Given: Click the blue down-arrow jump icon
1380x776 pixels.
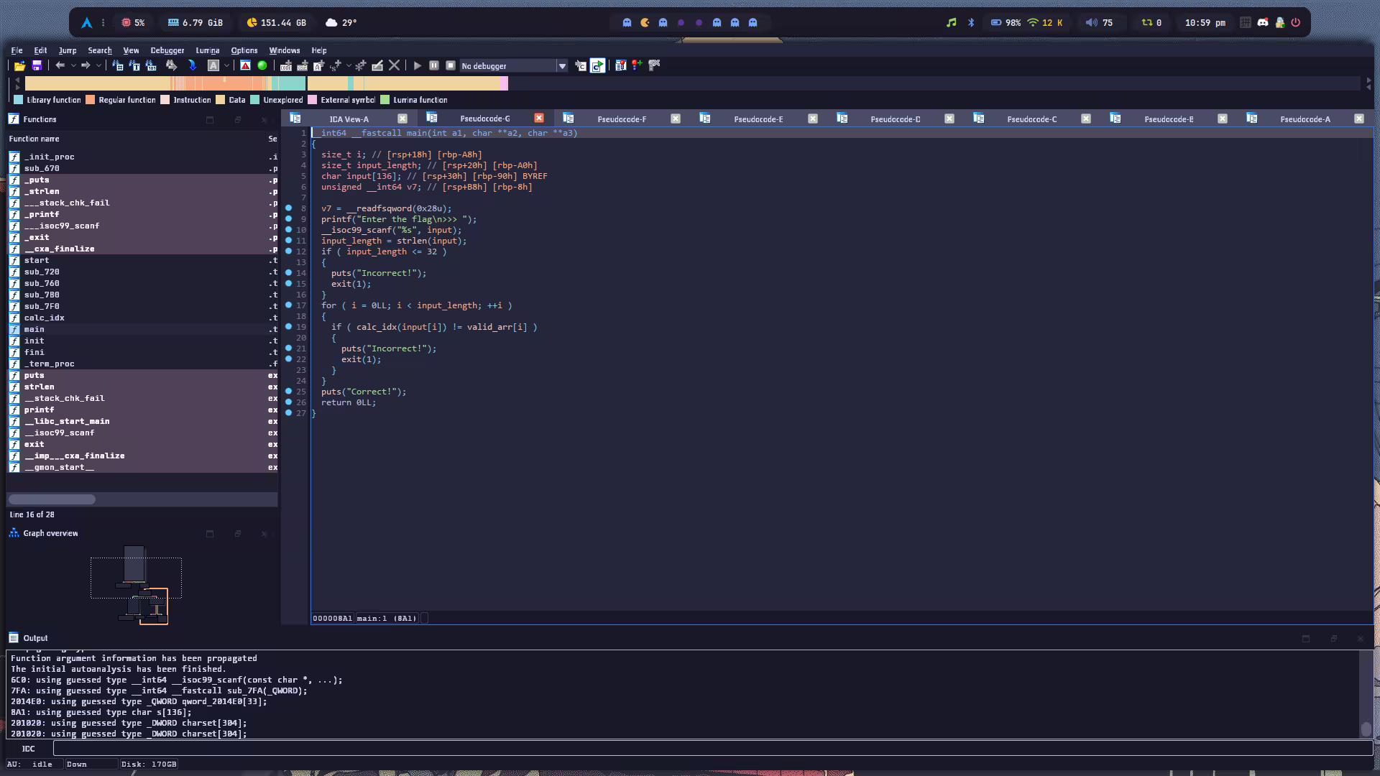Looking at the screenshot, I should point(192,65).
